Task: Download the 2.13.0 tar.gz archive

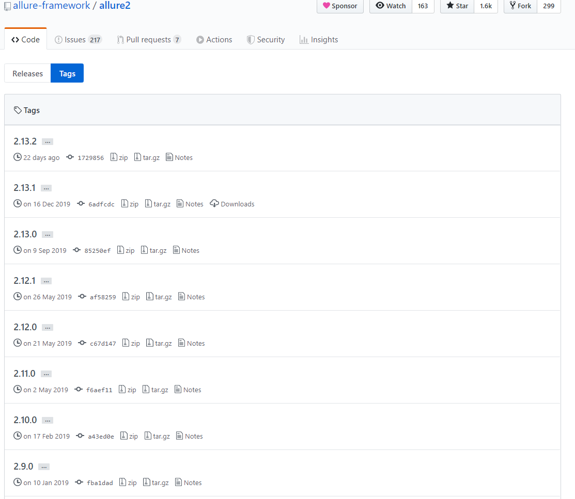Action: tap(153, 251)
